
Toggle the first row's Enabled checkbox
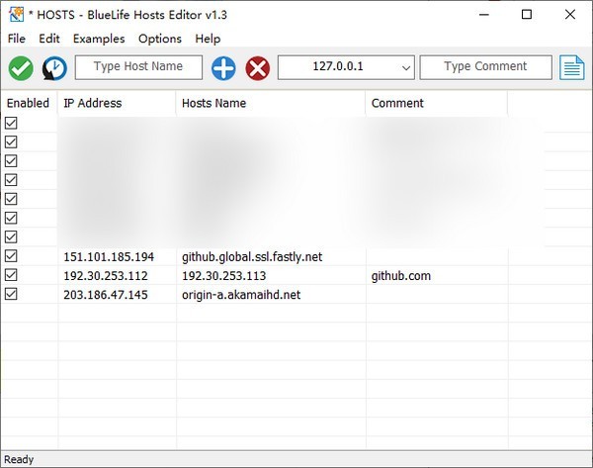[11, 123]
